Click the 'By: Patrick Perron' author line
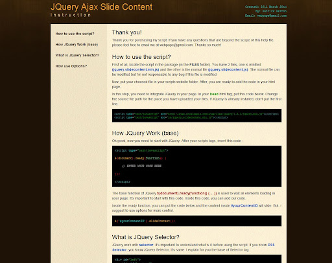 point(271,11)
